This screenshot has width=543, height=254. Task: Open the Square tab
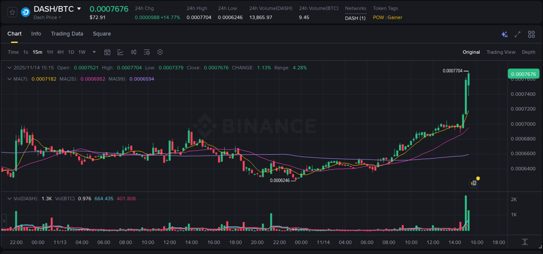click(102, 33)
